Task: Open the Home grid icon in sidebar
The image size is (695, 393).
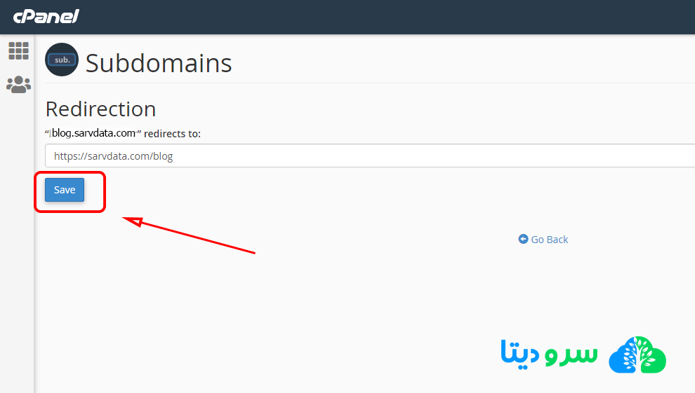Action: [18, 50]
